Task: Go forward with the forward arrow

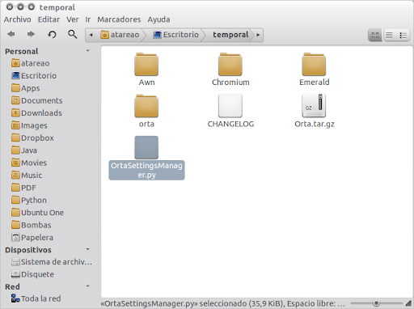Action: click(x=31, y=34)
